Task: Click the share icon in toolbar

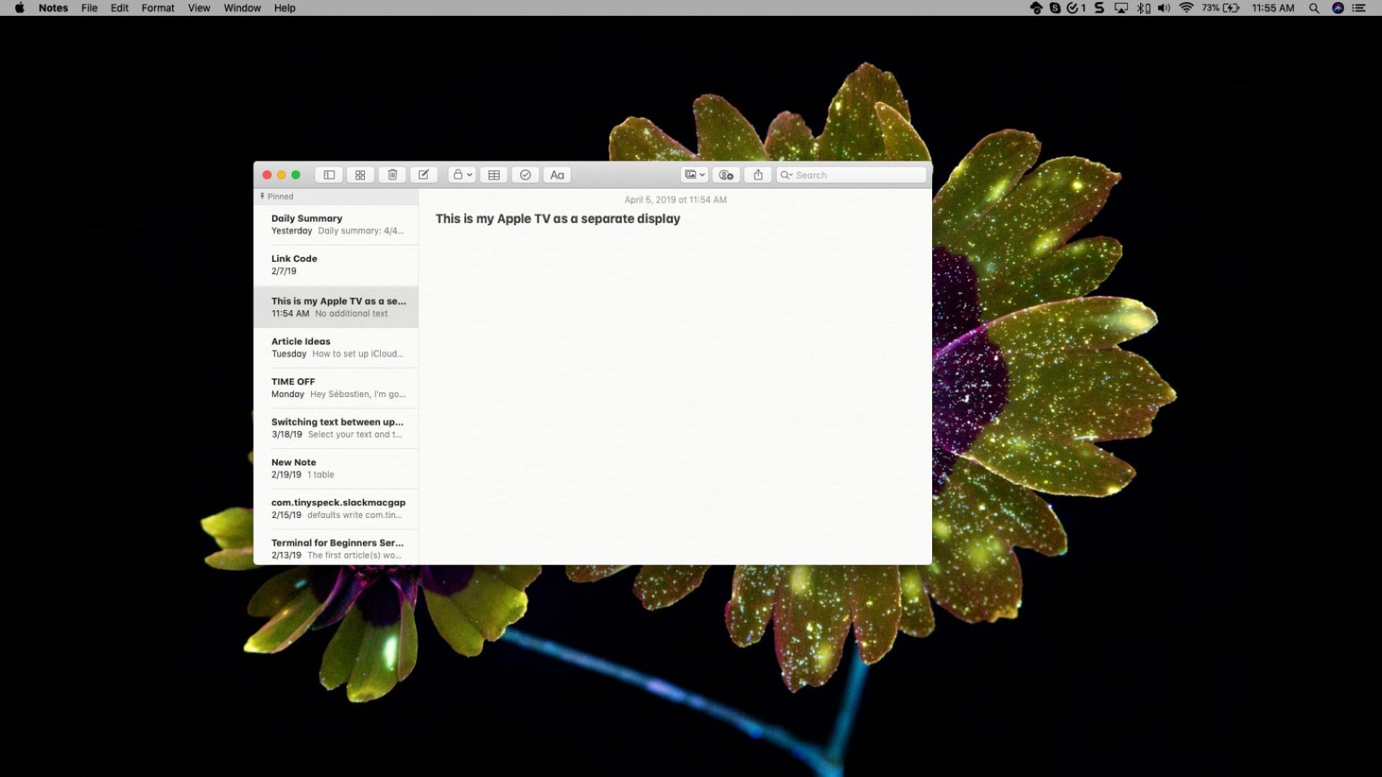Action: [x=758, y=175]
